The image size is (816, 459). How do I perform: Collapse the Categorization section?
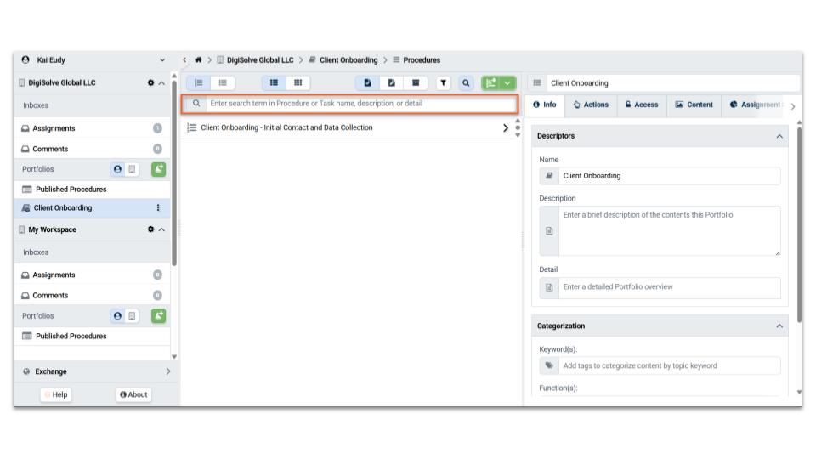point(779,326)
